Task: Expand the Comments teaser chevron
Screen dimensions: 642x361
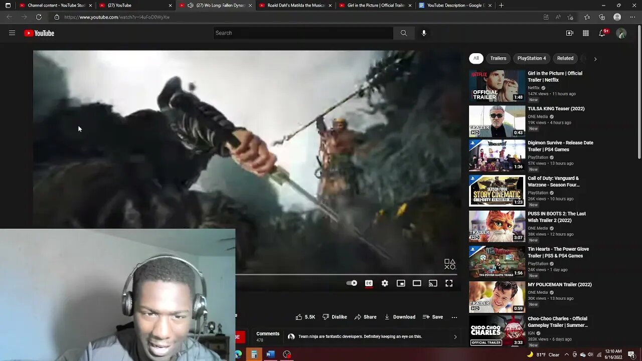Action: pyautogui.click(x=455, y=337)
